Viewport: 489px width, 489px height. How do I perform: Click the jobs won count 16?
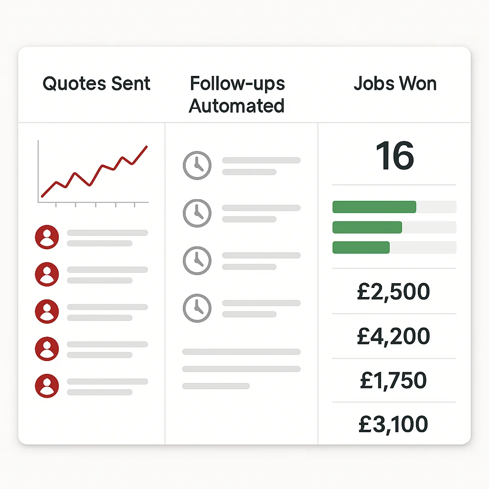coord(394,156)
